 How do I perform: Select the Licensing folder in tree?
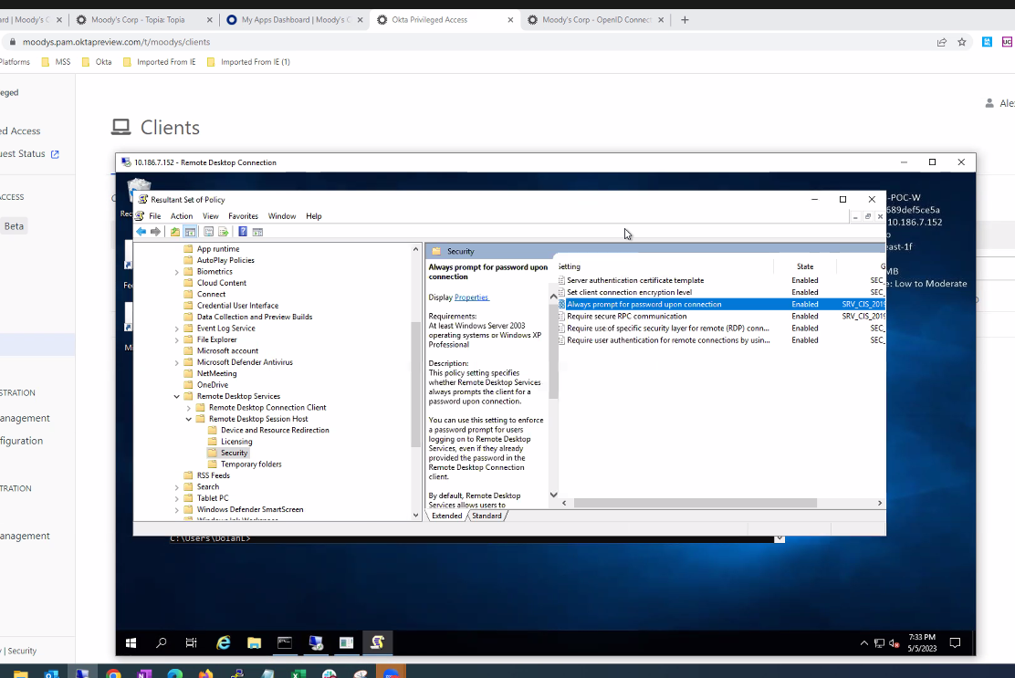[x=235, y=442]
